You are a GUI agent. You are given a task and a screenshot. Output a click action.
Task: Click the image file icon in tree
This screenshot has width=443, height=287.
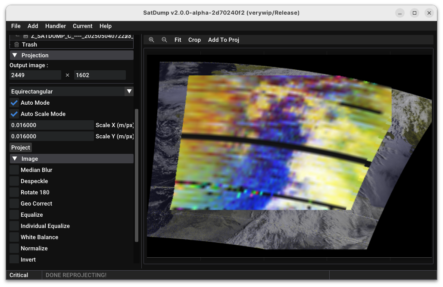coord(26,37)
